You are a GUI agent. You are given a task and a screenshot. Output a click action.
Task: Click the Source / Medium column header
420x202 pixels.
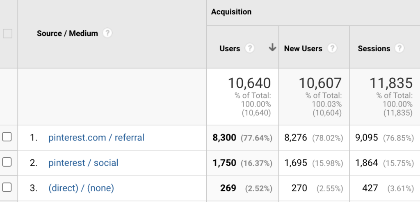tap(67, 34)
